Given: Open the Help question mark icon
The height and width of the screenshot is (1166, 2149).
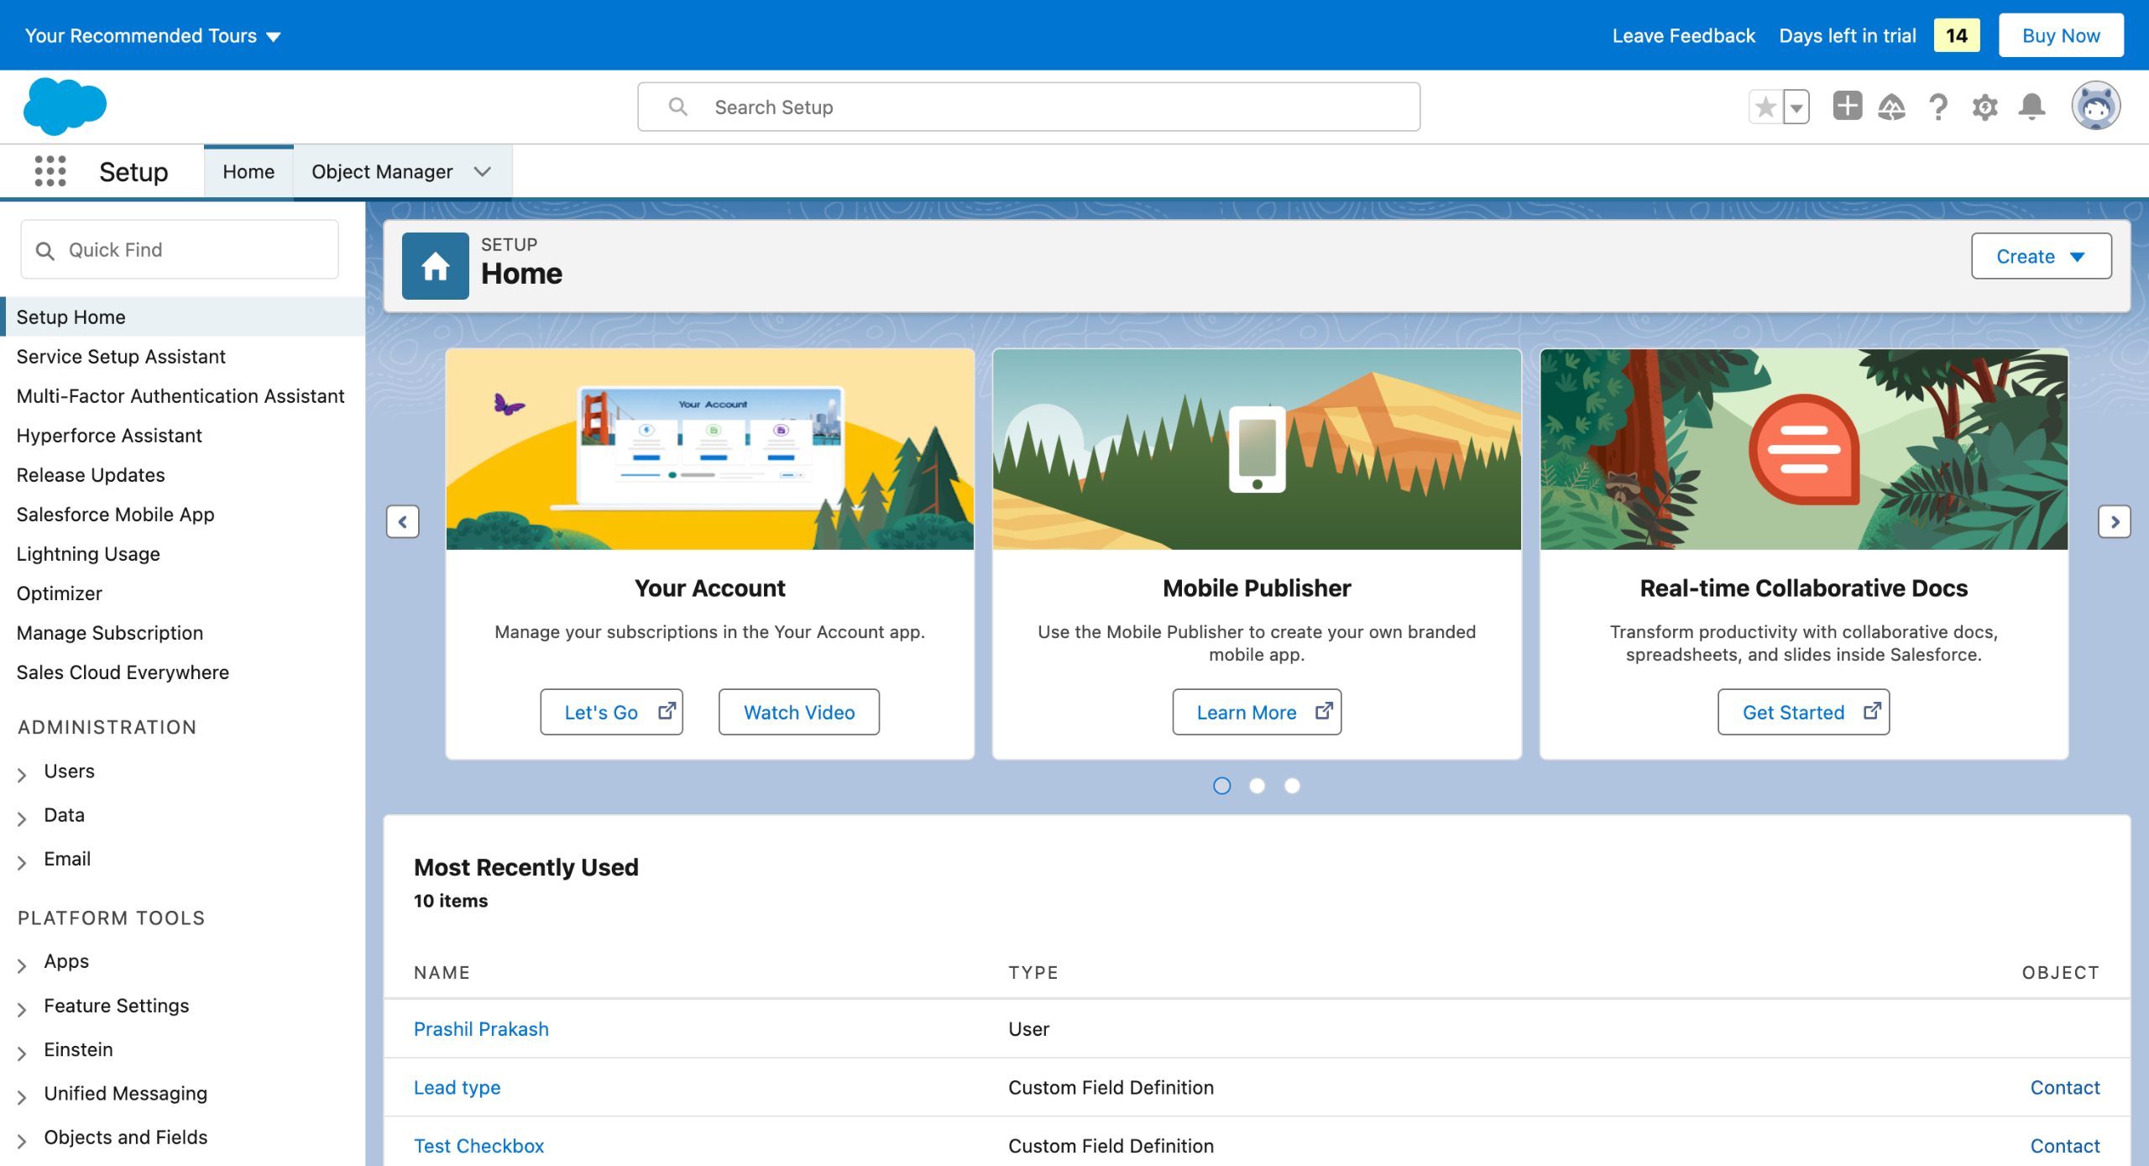Looking at the screenshot, I should click(x=1938, y=107).
